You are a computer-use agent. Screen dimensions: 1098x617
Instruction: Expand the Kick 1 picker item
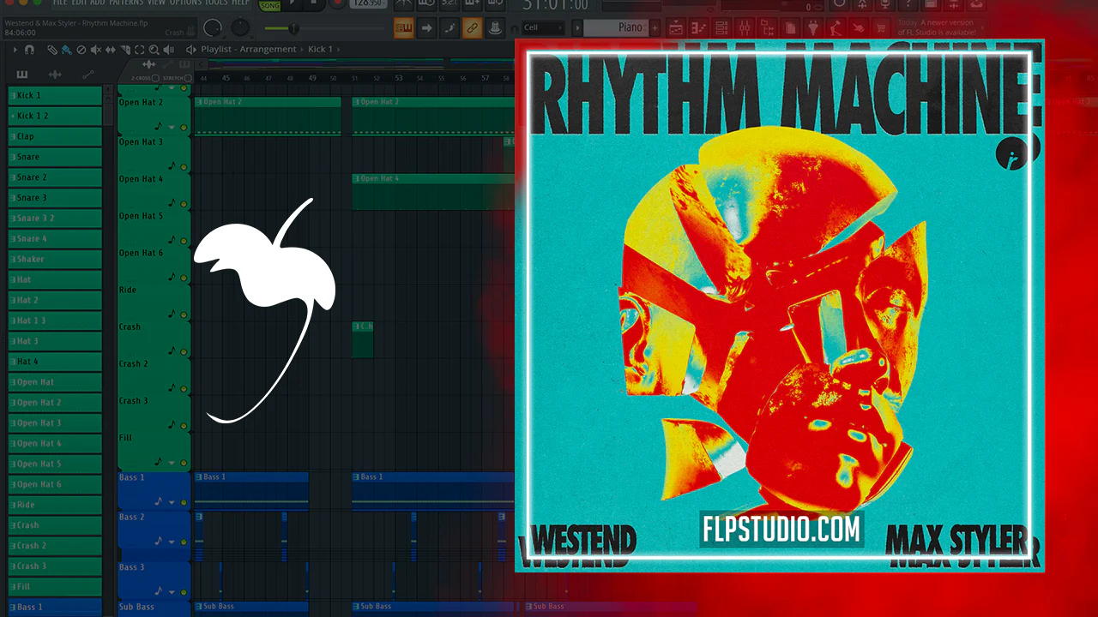pyautogui.click(x=55, y=95)
